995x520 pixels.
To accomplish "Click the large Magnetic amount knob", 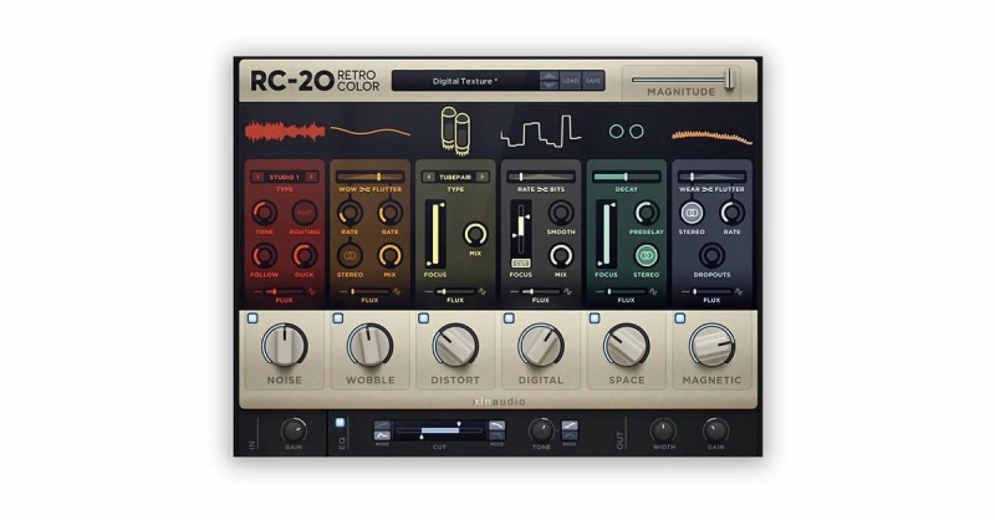I will click(x=712, y=346).
